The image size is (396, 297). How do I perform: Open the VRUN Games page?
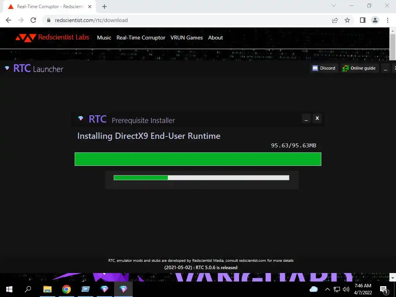coord(186,38)
